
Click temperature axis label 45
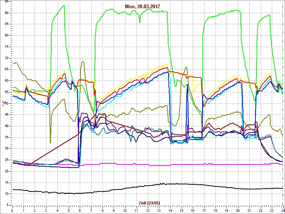click(x=6, y=114)
